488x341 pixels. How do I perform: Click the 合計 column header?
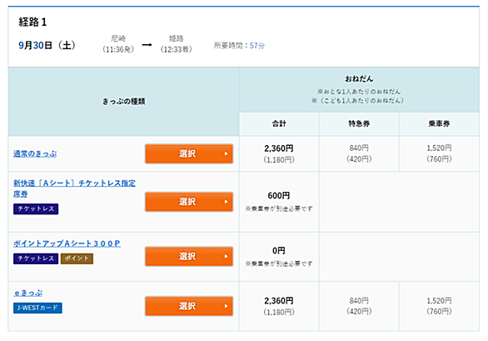(279, 123)
